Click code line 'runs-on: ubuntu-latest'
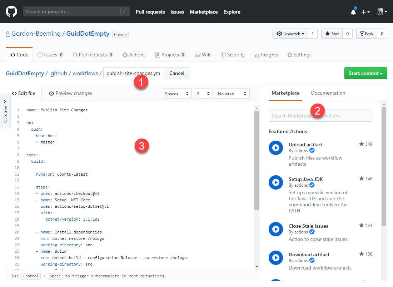This screenshot has height=287, width=393. 62,174
